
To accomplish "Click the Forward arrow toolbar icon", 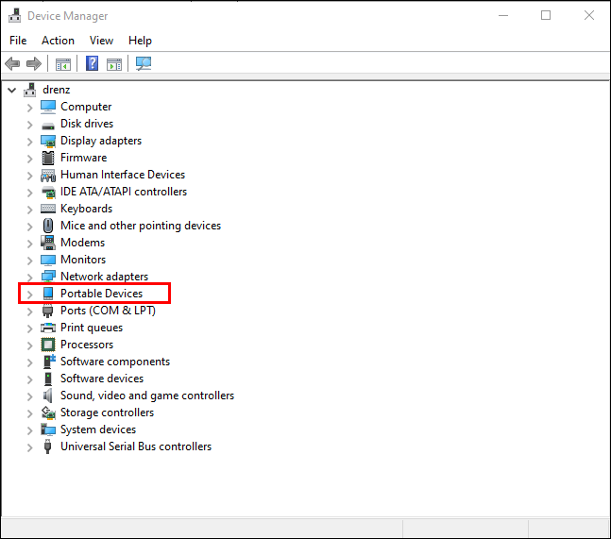I will [x=34, y=63].
